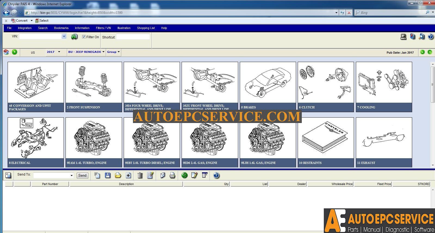This screenshot has height=233, width=435.
Task: Open the VIN dropdown list
Action: click(x=64, y=36)
